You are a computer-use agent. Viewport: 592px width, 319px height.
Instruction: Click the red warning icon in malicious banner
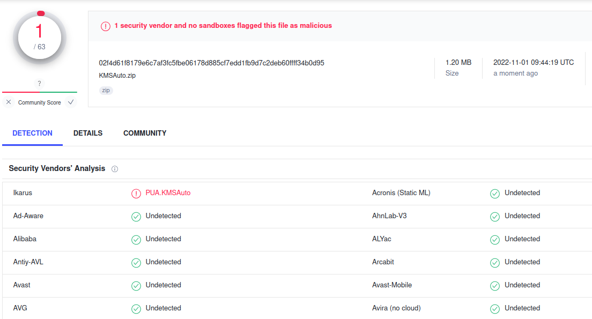click(x=105, y=26)
